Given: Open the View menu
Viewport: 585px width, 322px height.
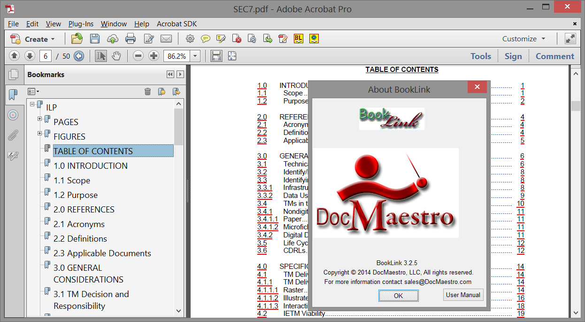Looking at the screenshot, I should coord(54,24).
